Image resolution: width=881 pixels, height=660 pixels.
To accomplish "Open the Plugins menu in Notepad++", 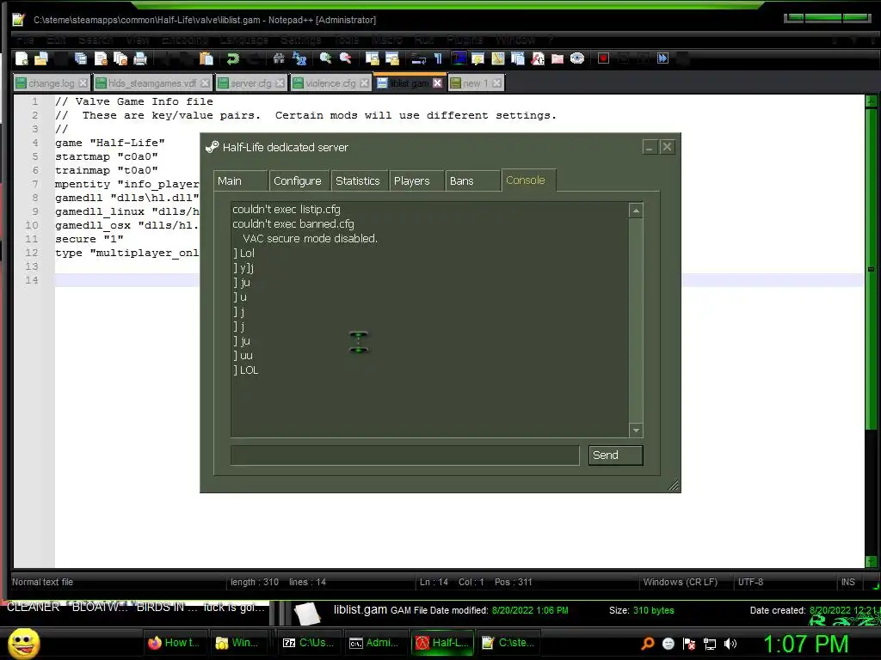I will click(x=465, y=40).
